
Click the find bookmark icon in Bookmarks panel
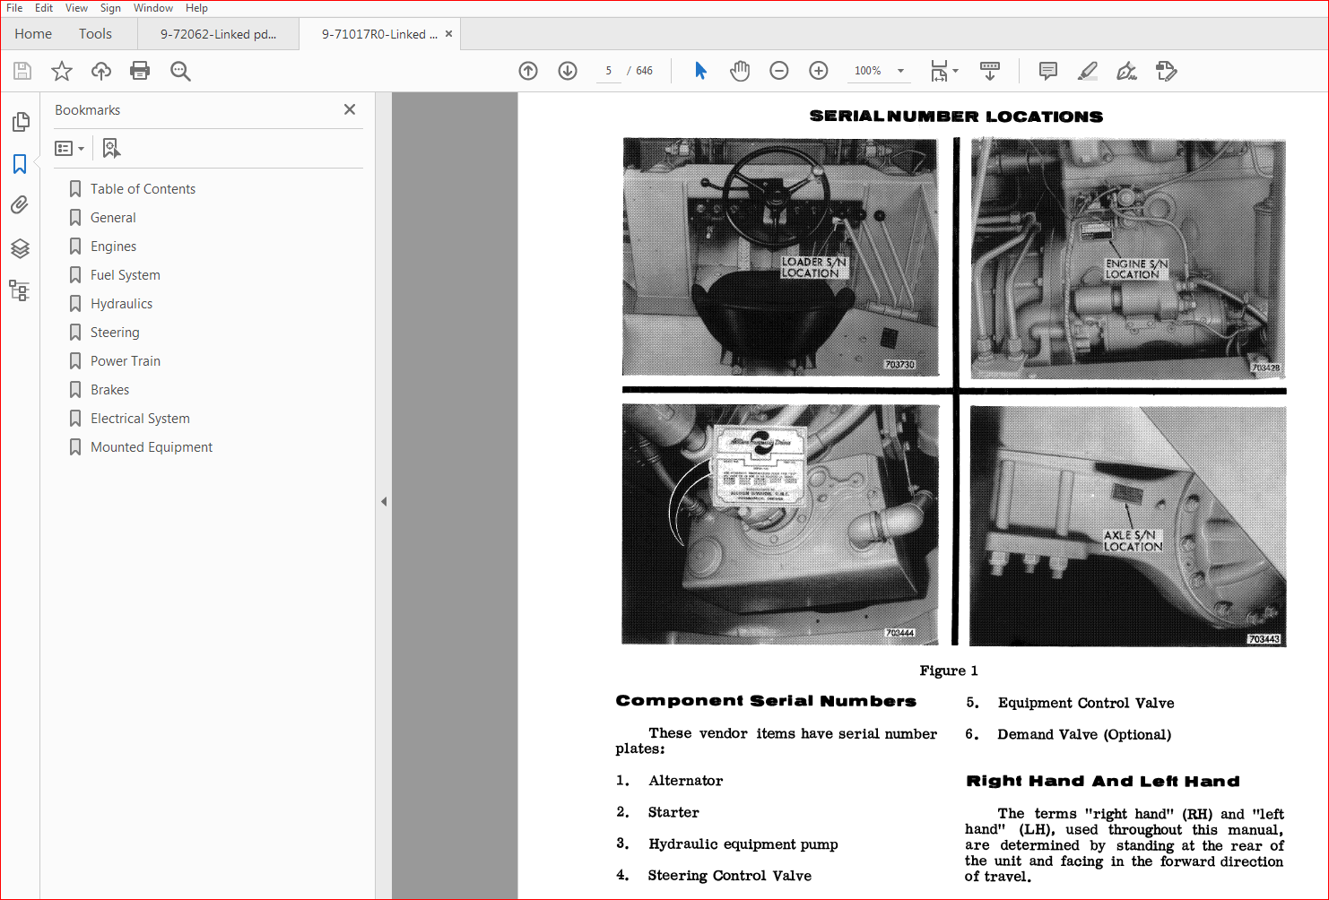click(x=111, y=148)
